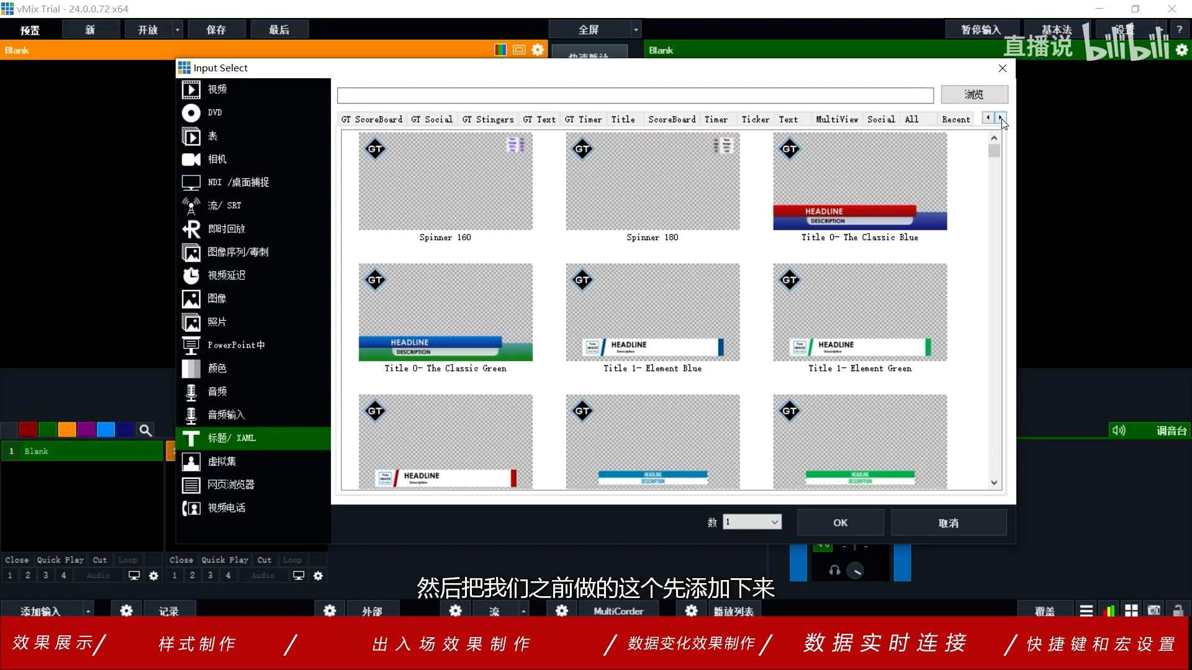Click the magnifier search icon near color swatches
1192x670 pixels.
(x=145, y=429)
